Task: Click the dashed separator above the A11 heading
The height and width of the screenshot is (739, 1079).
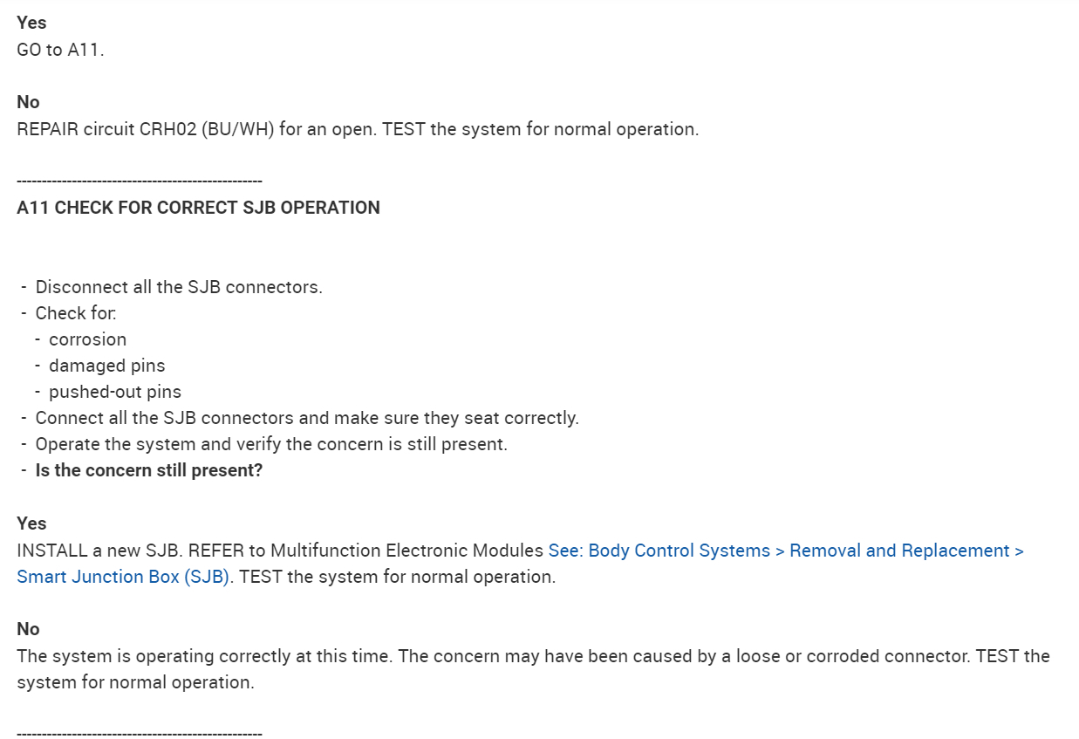Action: point(140,181)
